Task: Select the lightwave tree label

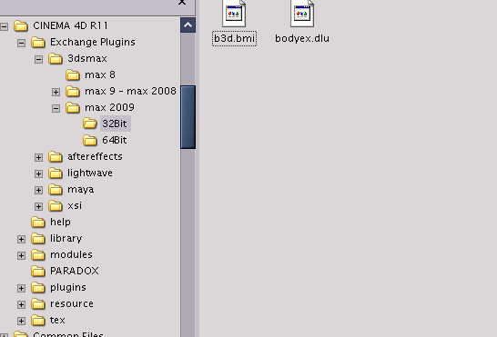Action: [90, 173]
